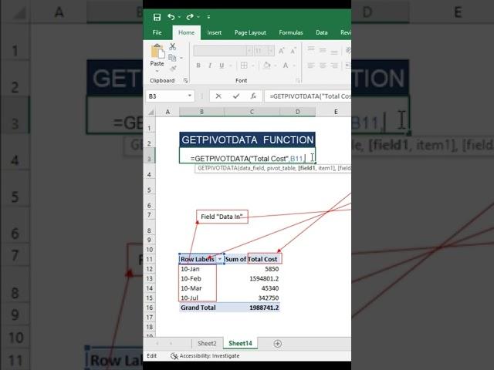494x370 pixels.
Task: Add a new sheet with plus
Action: pos(278,344)
